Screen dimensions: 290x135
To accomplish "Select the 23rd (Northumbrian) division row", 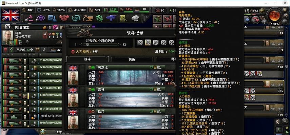I will click(x=32, y=75).
